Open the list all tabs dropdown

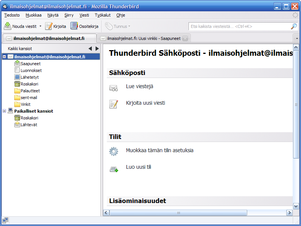tap(297, 39)
